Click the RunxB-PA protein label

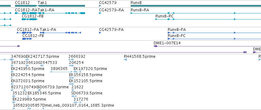point(177,30)
